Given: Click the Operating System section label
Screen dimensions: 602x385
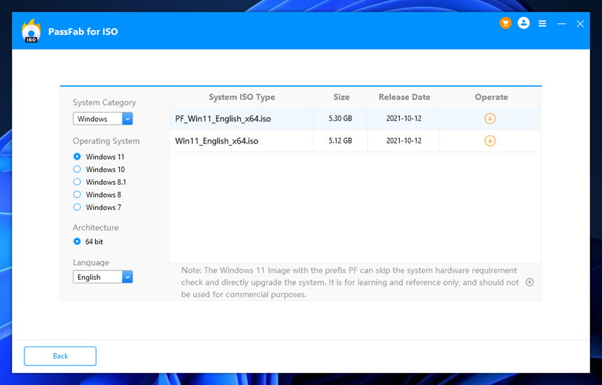Looking at the screenshot, I should [x=106, y=141].
